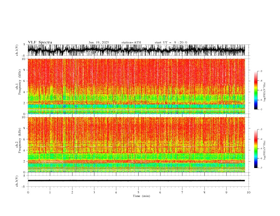This screenshot has width=280, height=216.
Task: Click the ch.2 PSD color scale bar
Action: tap(256, 149)
